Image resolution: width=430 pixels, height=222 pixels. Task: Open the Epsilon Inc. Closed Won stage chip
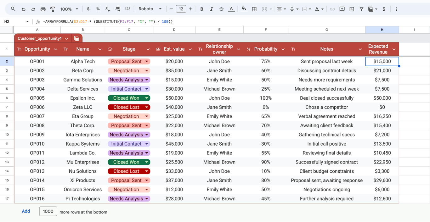(x=129, y=98)
